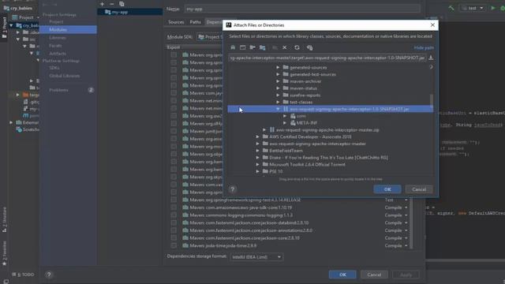Click the help icon in Project Structure window
This screenshot has width=505, height=284.
point(49,275)
